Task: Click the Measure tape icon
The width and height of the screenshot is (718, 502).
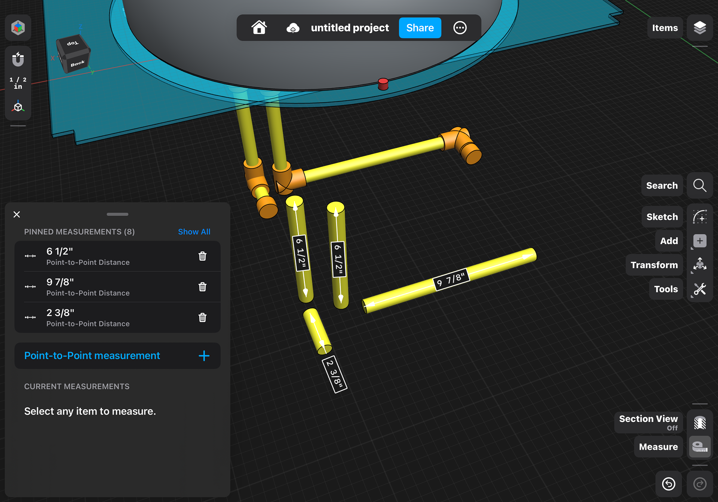Action: coord(700,447)
